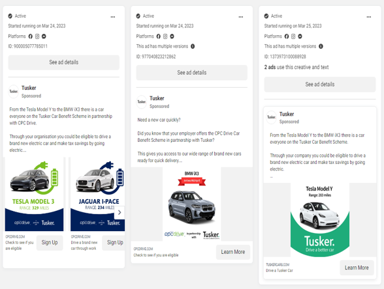The height and width of the screenshot is (289, 384).
Task: Click Messenger platform icon on third ad
Action: tap(300, 36)
